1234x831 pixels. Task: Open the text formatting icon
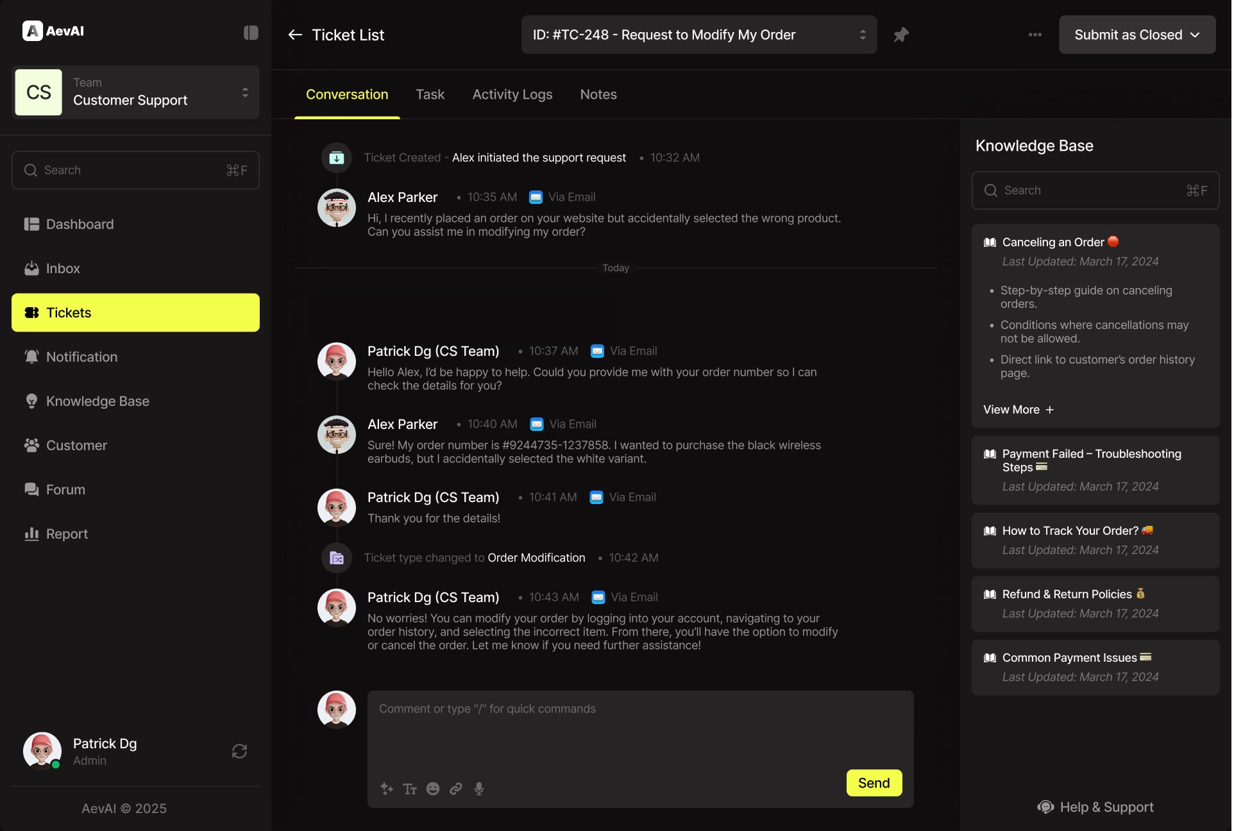[x=410, y=789]
